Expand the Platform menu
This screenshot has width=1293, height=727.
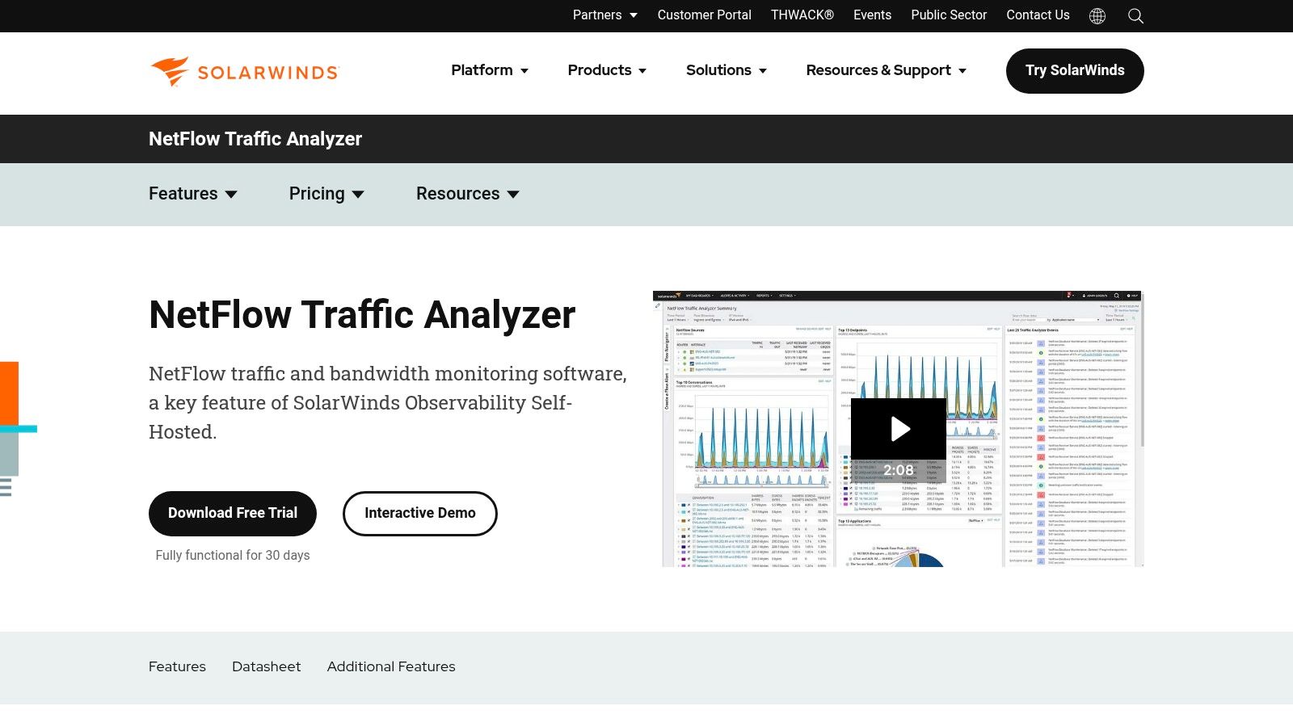pyautogui.click(x=488, y=70)
